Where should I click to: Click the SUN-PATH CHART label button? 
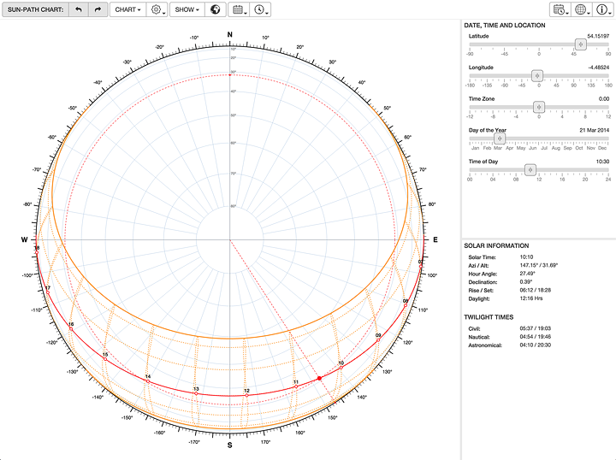tap(37, 10)
